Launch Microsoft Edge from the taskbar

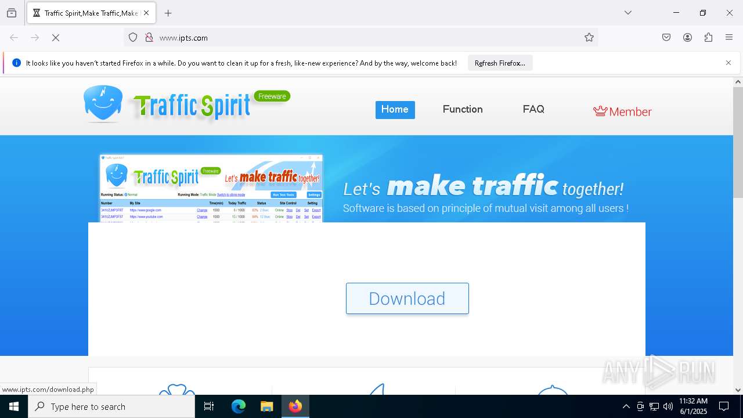(x=239, y=406)
